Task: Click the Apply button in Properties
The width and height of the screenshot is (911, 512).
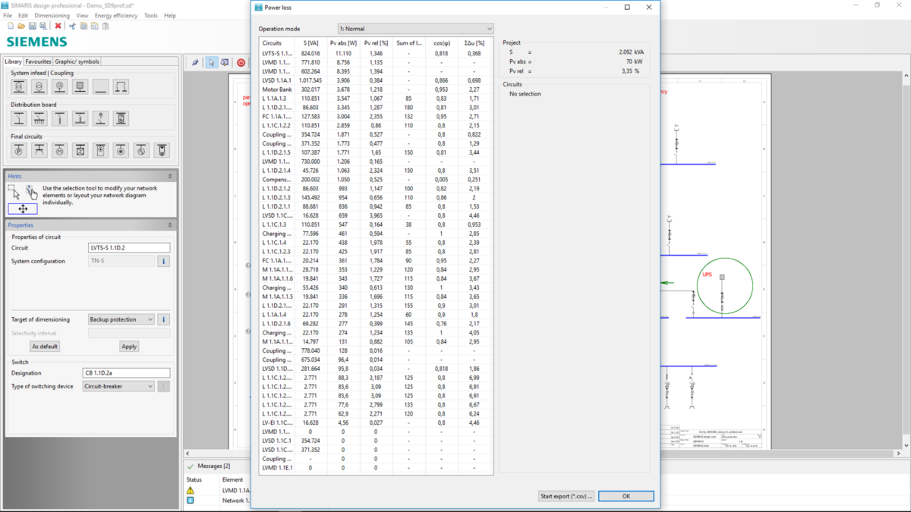Action: click(129, 346)
